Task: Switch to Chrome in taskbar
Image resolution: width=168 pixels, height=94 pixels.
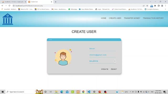Action: point(83,92)
